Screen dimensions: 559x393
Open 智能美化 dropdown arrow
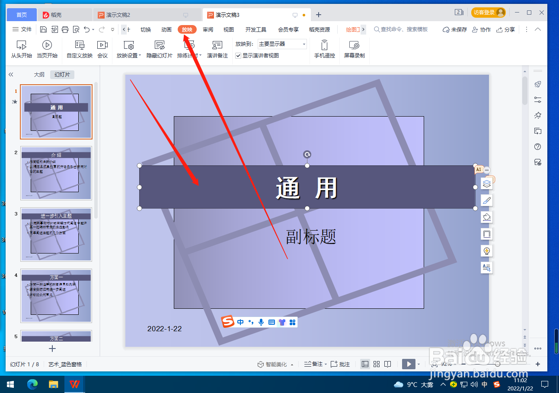292,364
